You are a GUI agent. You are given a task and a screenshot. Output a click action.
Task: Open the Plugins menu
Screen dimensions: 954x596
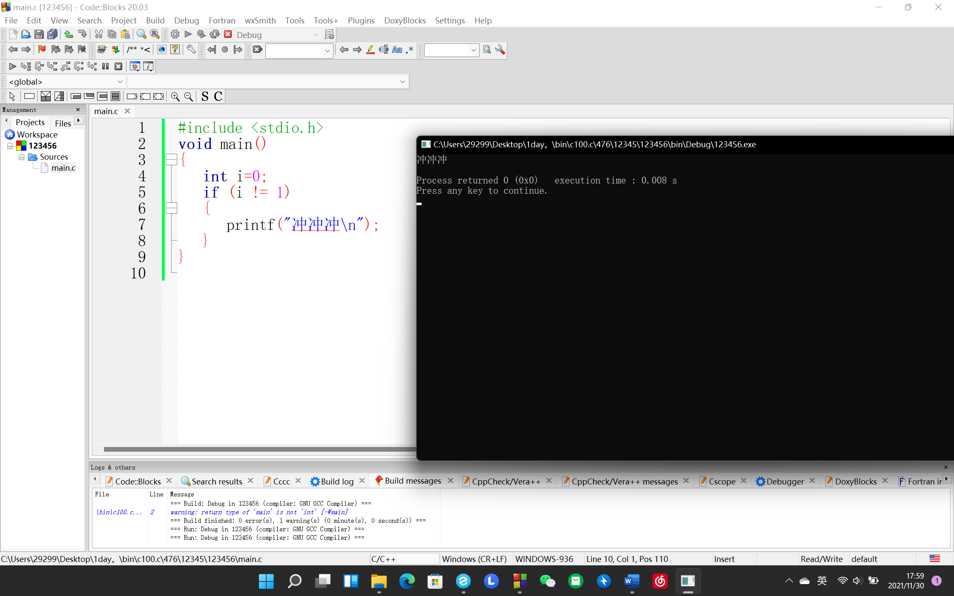coord(361,20)
